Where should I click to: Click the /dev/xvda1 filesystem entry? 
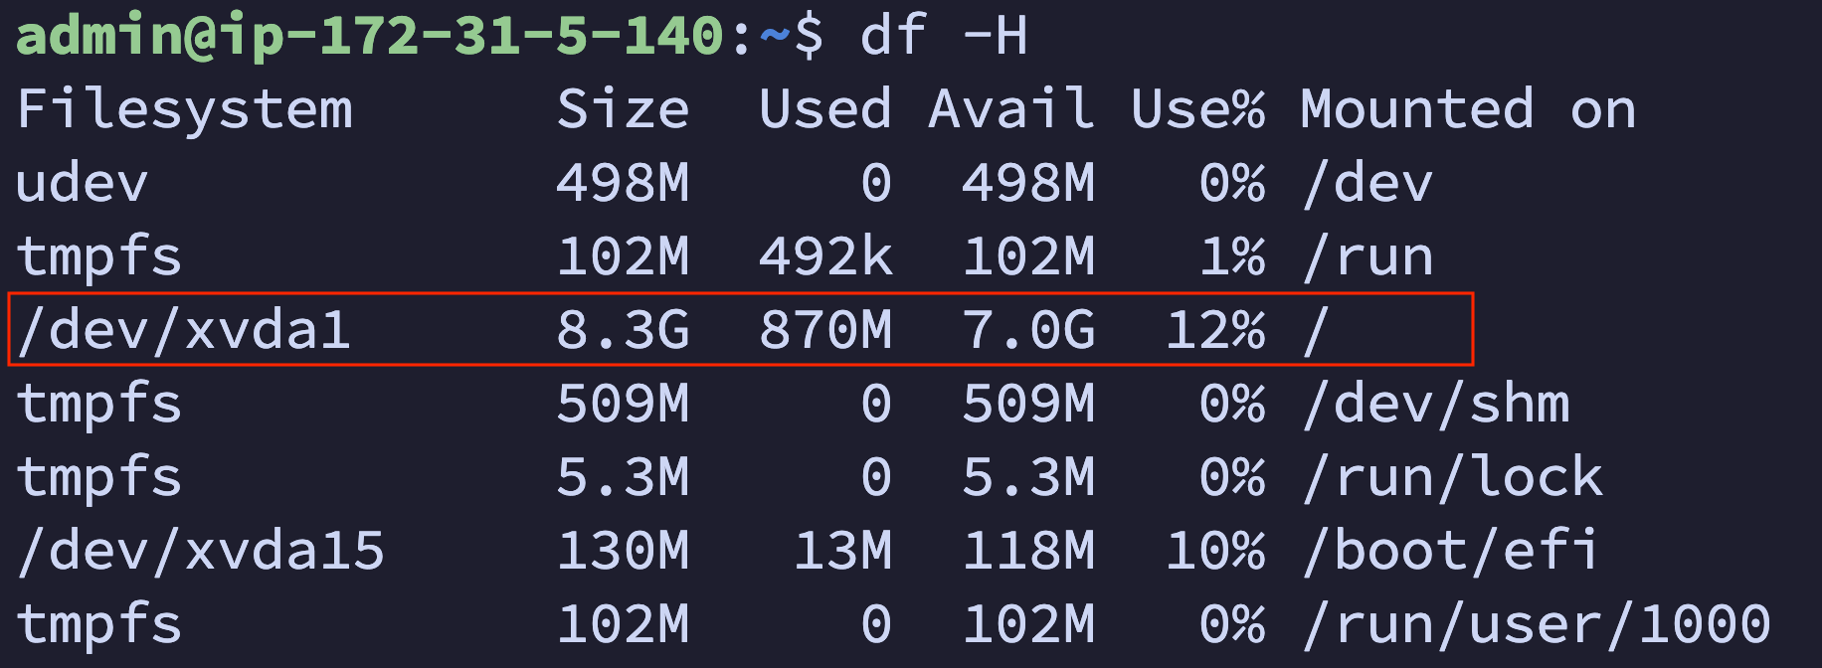(184, 330)
